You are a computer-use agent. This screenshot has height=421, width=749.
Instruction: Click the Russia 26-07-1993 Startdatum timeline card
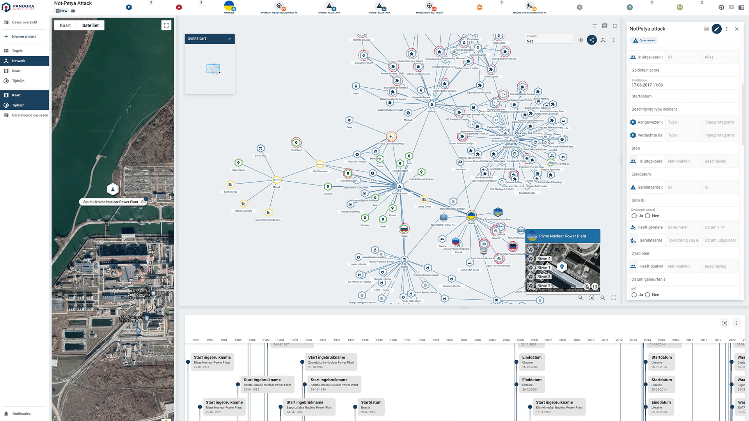pos(371,407)
